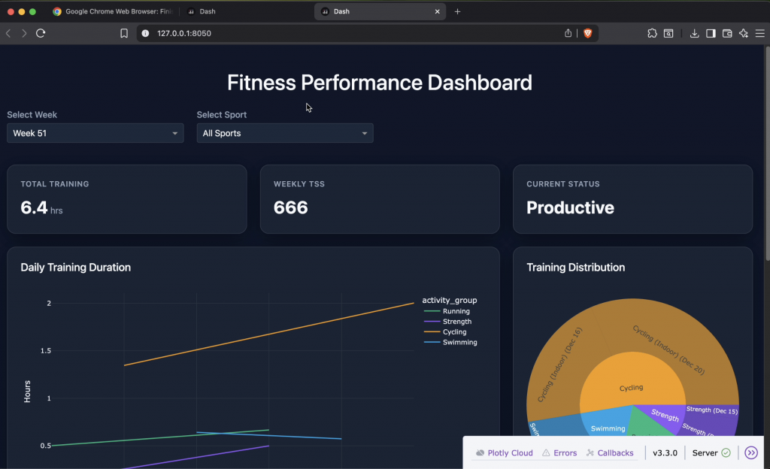Open the Week 51 dropdown

pyautogui.click(x=95, y=133)
